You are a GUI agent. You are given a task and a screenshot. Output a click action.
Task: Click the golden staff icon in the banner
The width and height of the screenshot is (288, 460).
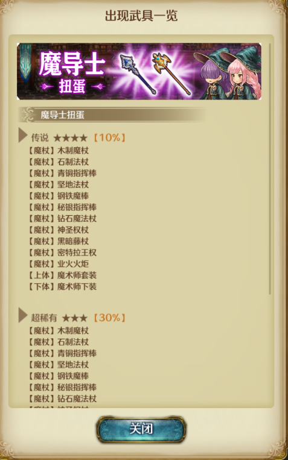[171, 74]
